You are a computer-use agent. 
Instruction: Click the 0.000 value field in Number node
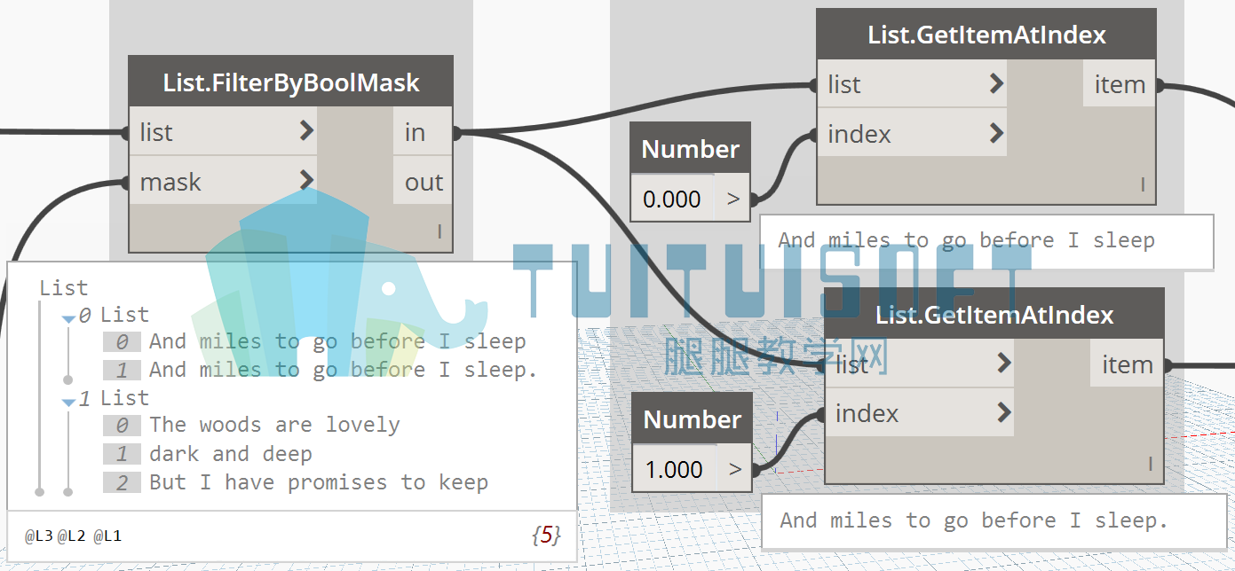(x=673, y=199)
